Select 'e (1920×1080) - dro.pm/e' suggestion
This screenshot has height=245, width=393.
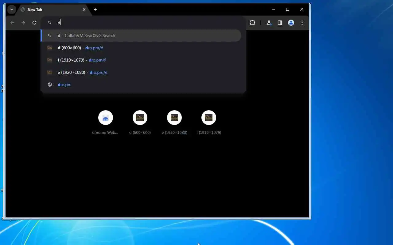point(141,72)
